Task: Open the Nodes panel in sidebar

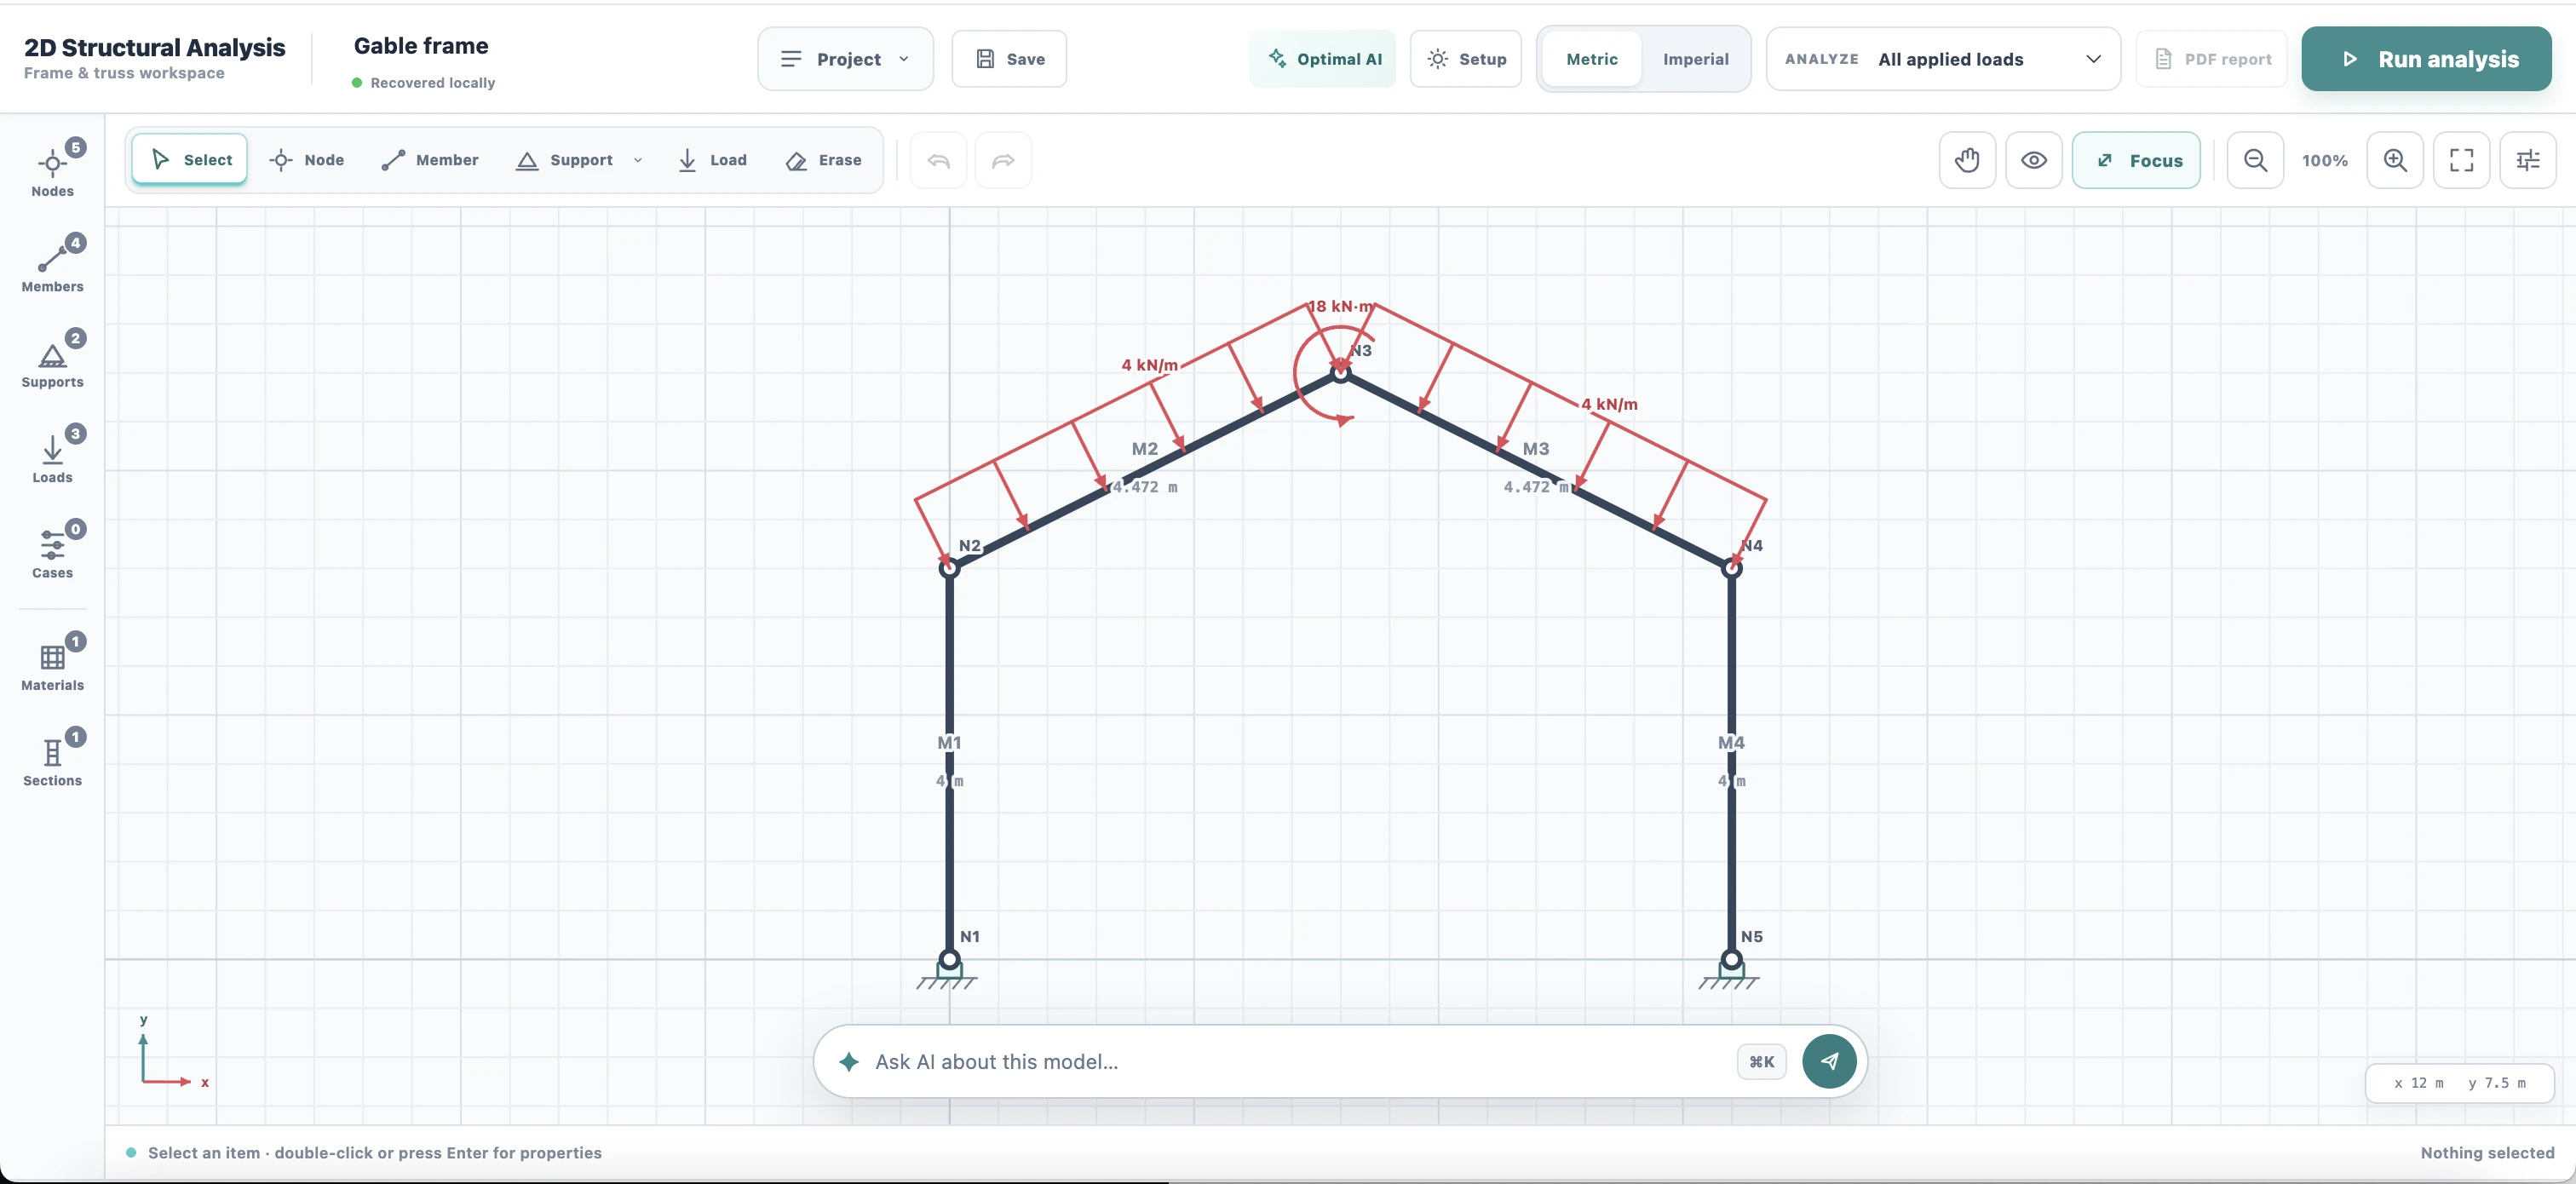Action: (52, 168)
